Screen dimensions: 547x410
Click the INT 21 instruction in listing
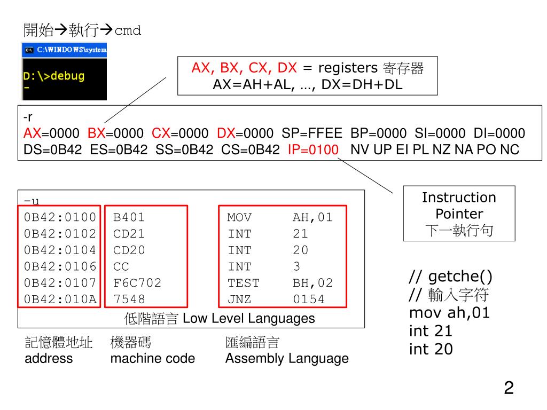coord(268,234)
